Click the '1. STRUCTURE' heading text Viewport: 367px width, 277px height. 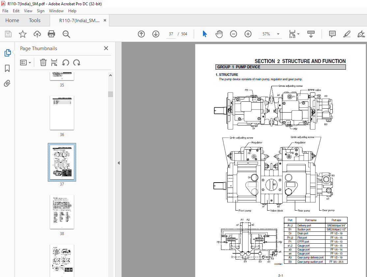[x=227, y=75]
